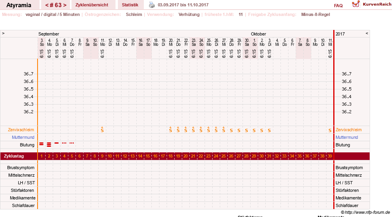392x217 pixels.
Task: Click the printer icon
Action: tap(152, 5)
